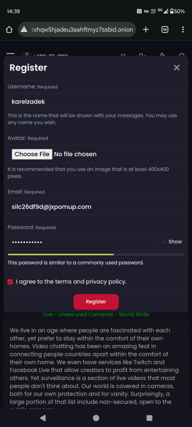This screenshot has height=427, width=192.
Task: Focus the Username field containing karelzadek
Action: coord(96,101)
